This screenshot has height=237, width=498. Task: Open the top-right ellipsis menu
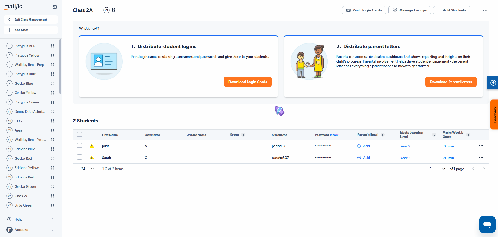(485, 10)
